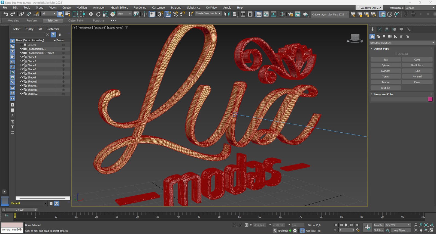Open the Arnold menu

(x=227, y=8)
